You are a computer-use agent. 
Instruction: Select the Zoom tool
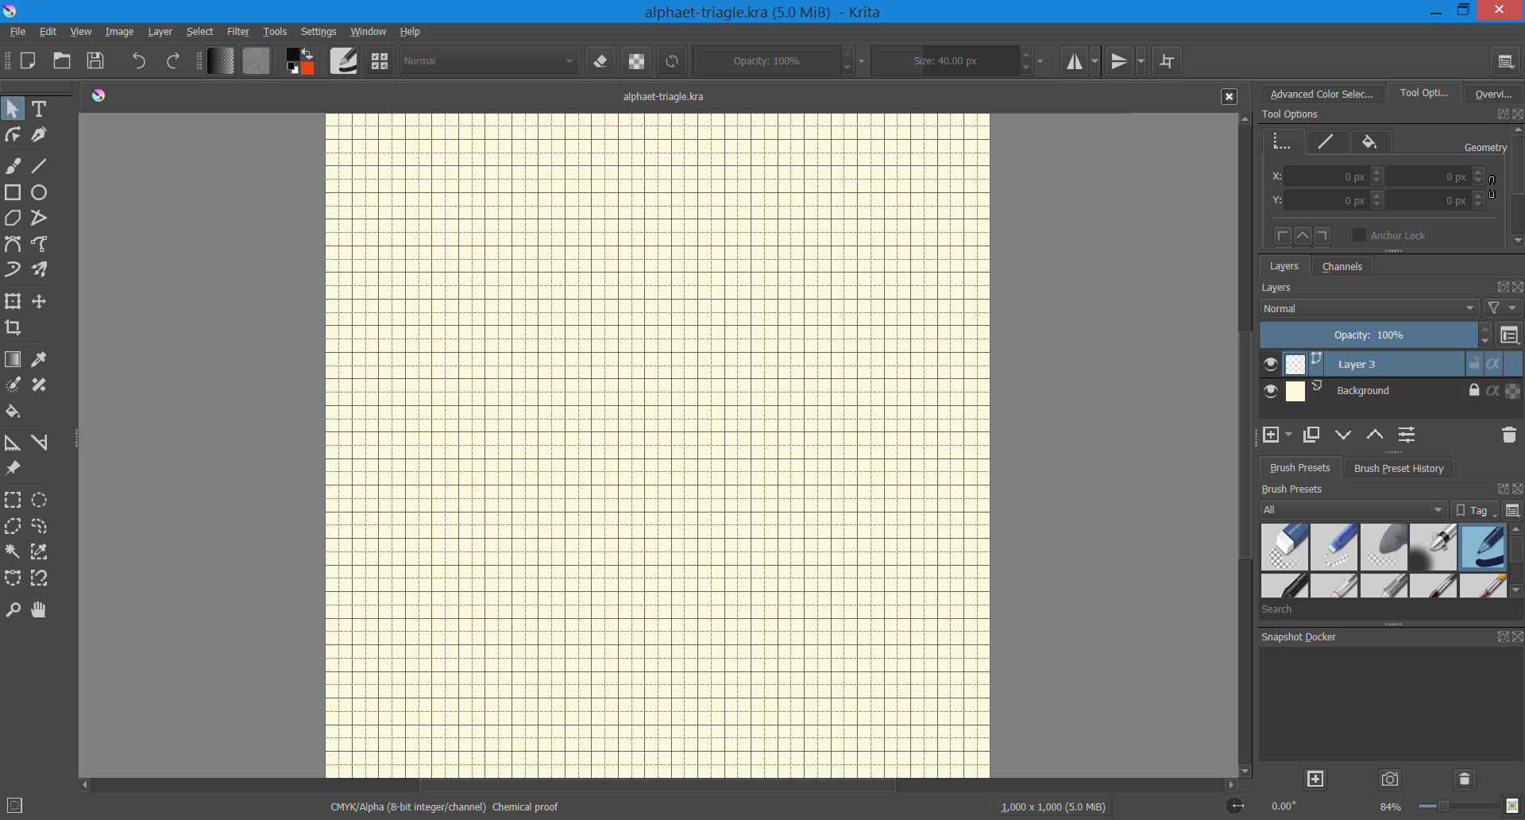(x=13, y=609)
